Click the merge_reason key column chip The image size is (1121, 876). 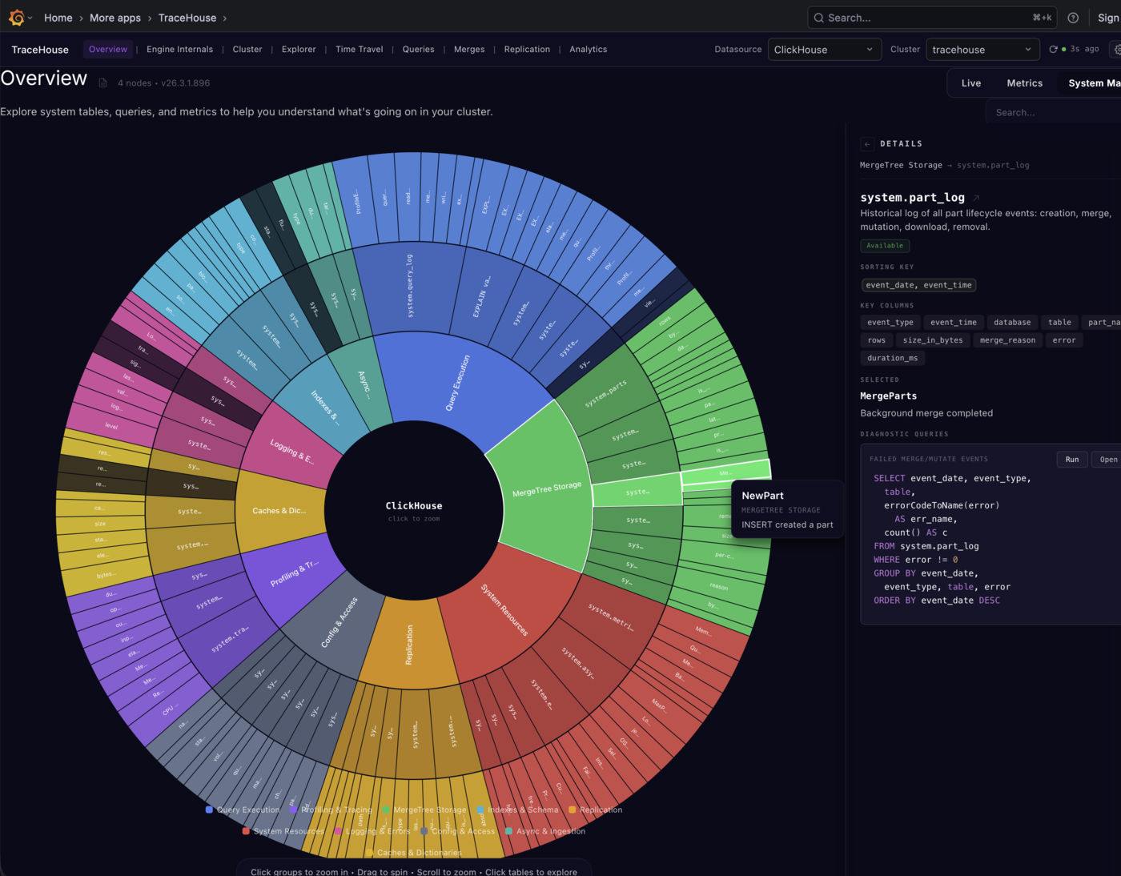1007,340
